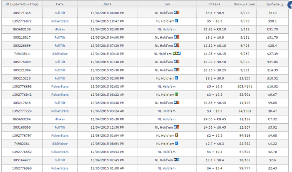Follow the 888Poker link in row 74943514
Viewport: 292px width, 172px height.
click(x=60, y=53)
